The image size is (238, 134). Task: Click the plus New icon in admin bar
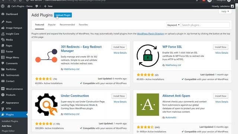pos(45,6)
